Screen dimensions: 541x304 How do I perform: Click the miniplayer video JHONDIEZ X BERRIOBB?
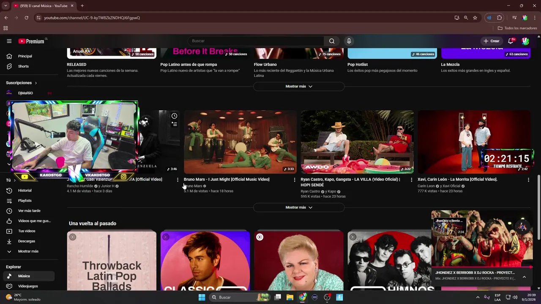tap(482, 239)
